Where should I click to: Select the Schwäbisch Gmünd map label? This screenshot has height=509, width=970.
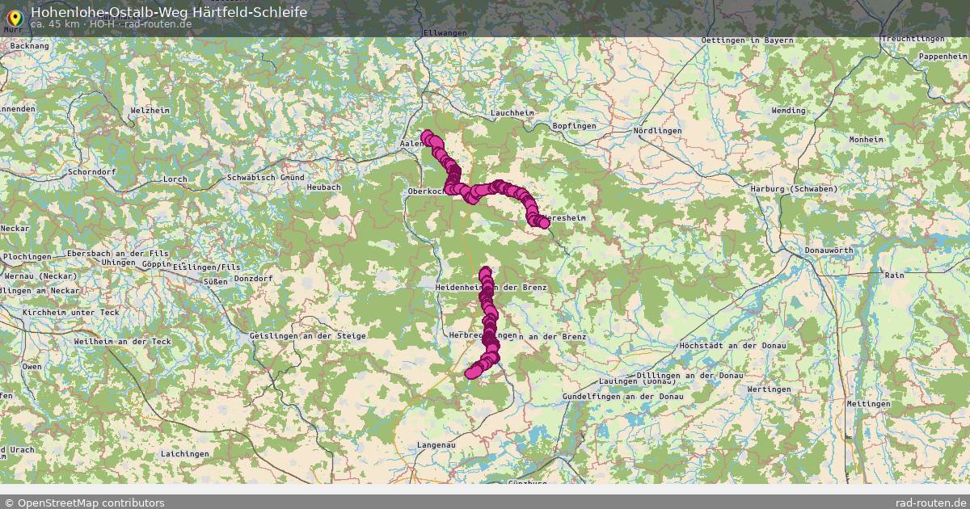pyautogui.click(x=265, y=177)
